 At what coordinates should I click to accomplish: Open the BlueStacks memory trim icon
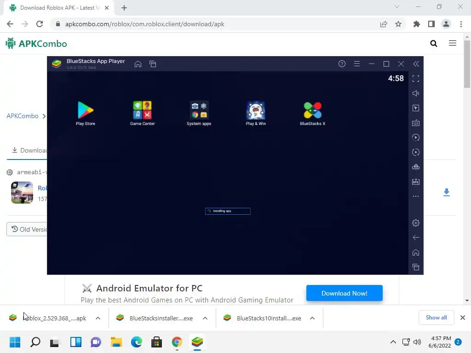click(416, 167)
